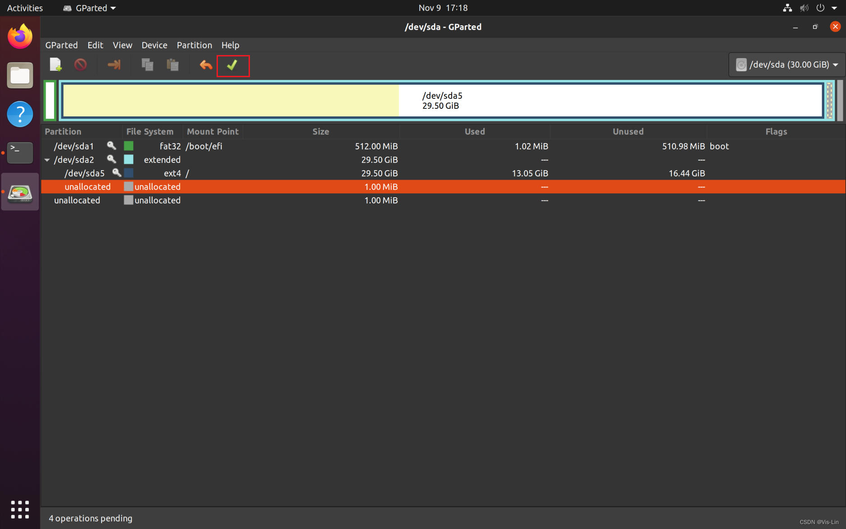Click the 13.05 GiB used value
The height and width of the screenshot is (529, 846).
pyautogui.click(x=530, y=173)
